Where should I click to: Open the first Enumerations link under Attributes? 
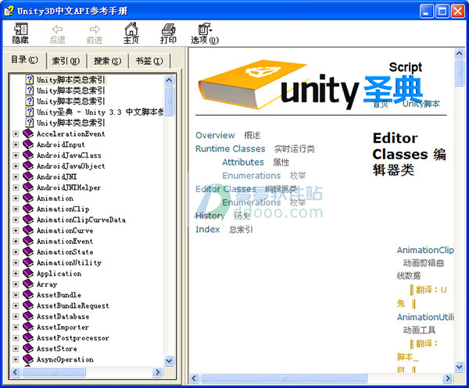coord(252,176)
